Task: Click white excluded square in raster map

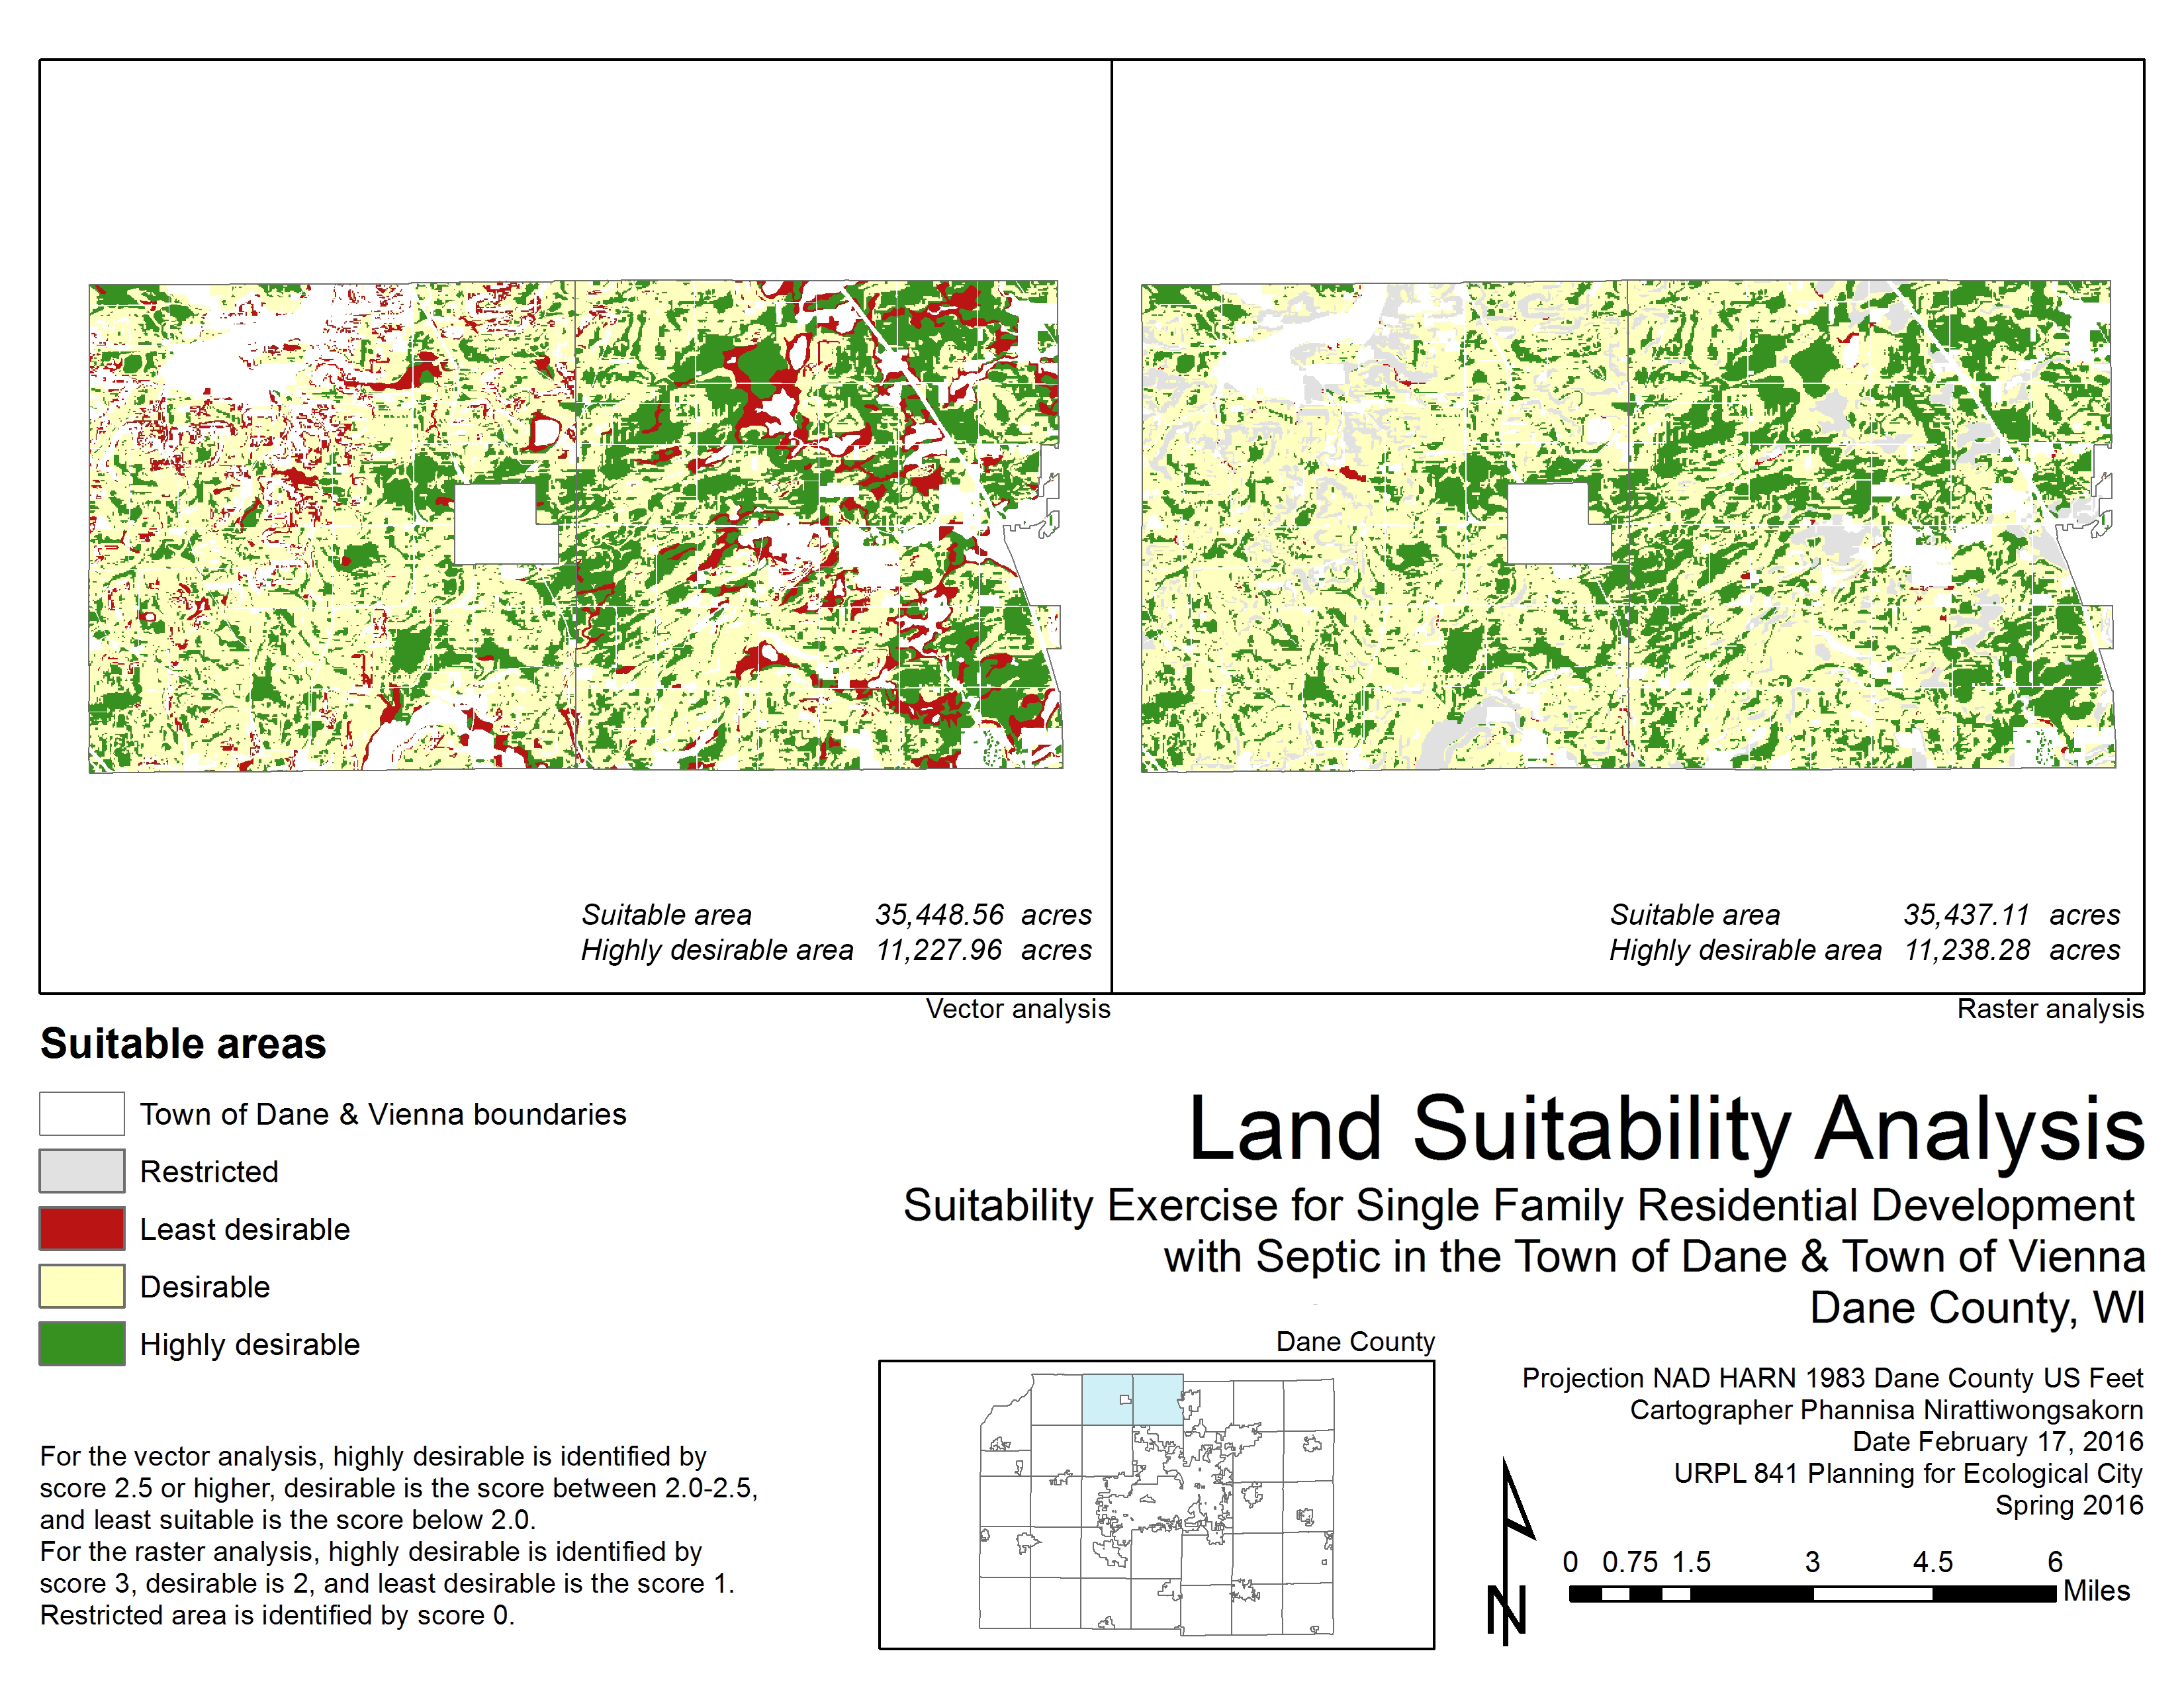Action: click(x=1549, y=524)
